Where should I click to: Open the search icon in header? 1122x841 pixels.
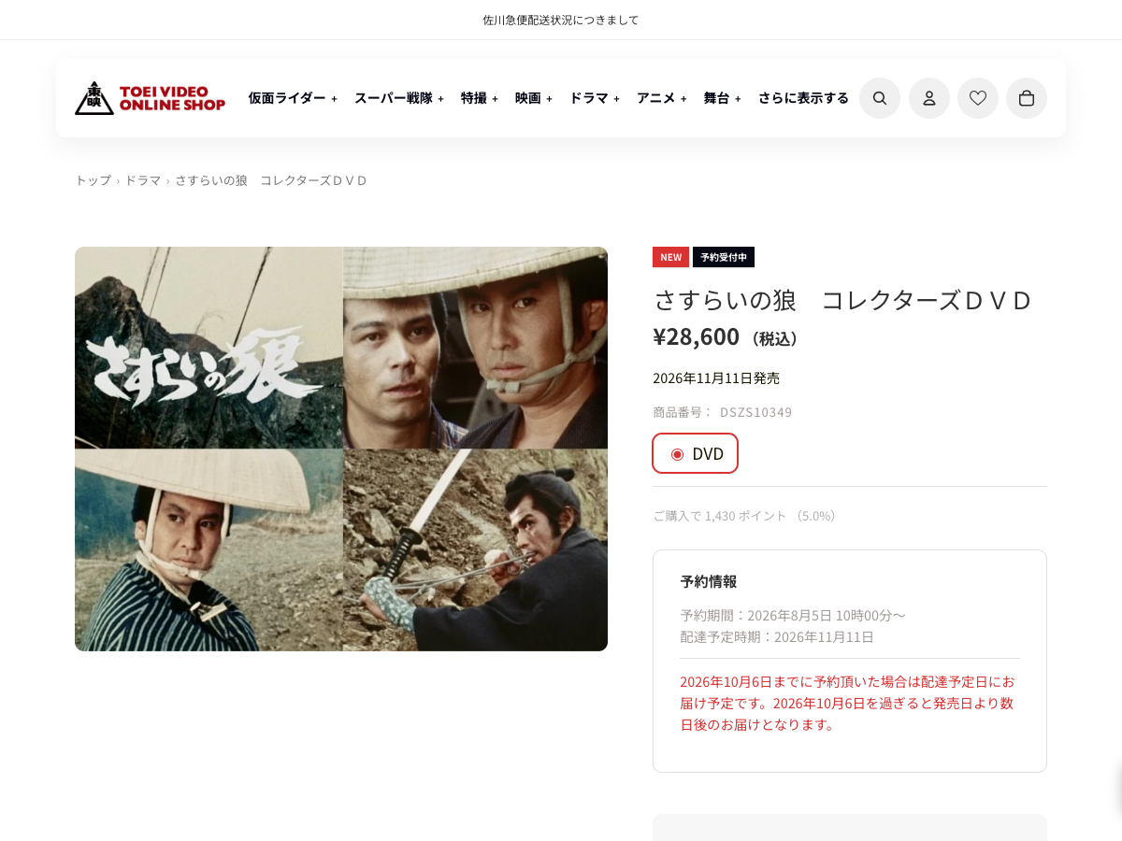coord(880,98)
